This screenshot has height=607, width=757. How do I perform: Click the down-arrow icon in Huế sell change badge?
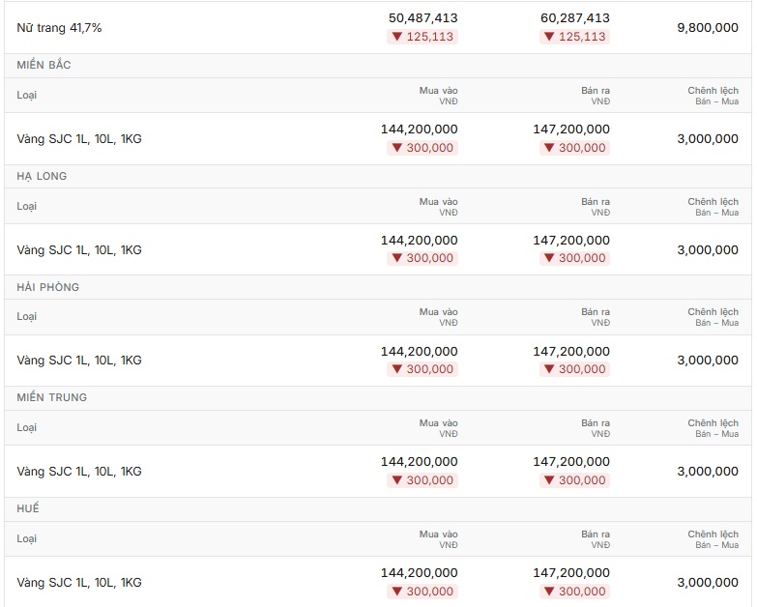pos(549,592)
